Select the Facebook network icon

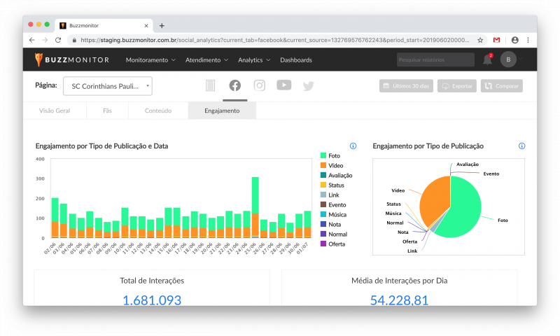pos(234,85)
